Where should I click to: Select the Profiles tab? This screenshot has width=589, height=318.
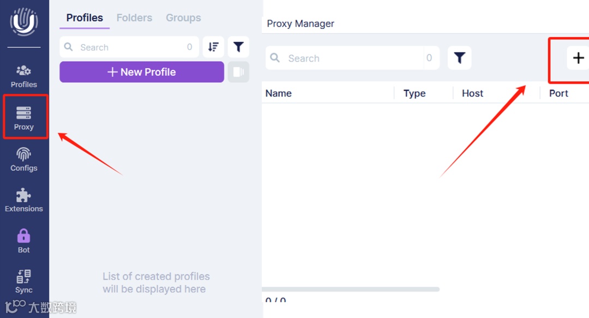[85, 18]
